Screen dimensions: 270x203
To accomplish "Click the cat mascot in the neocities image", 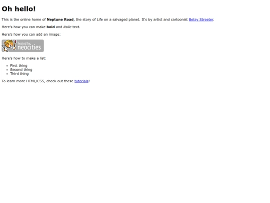I will pos(9,46).
